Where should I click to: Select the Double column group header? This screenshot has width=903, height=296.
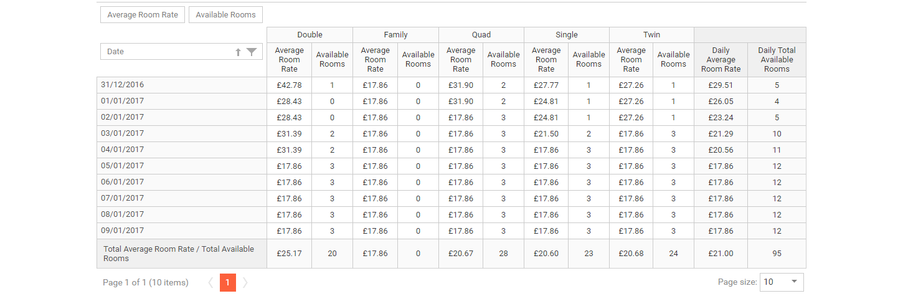pyautogui.click(x=310, y=35)
